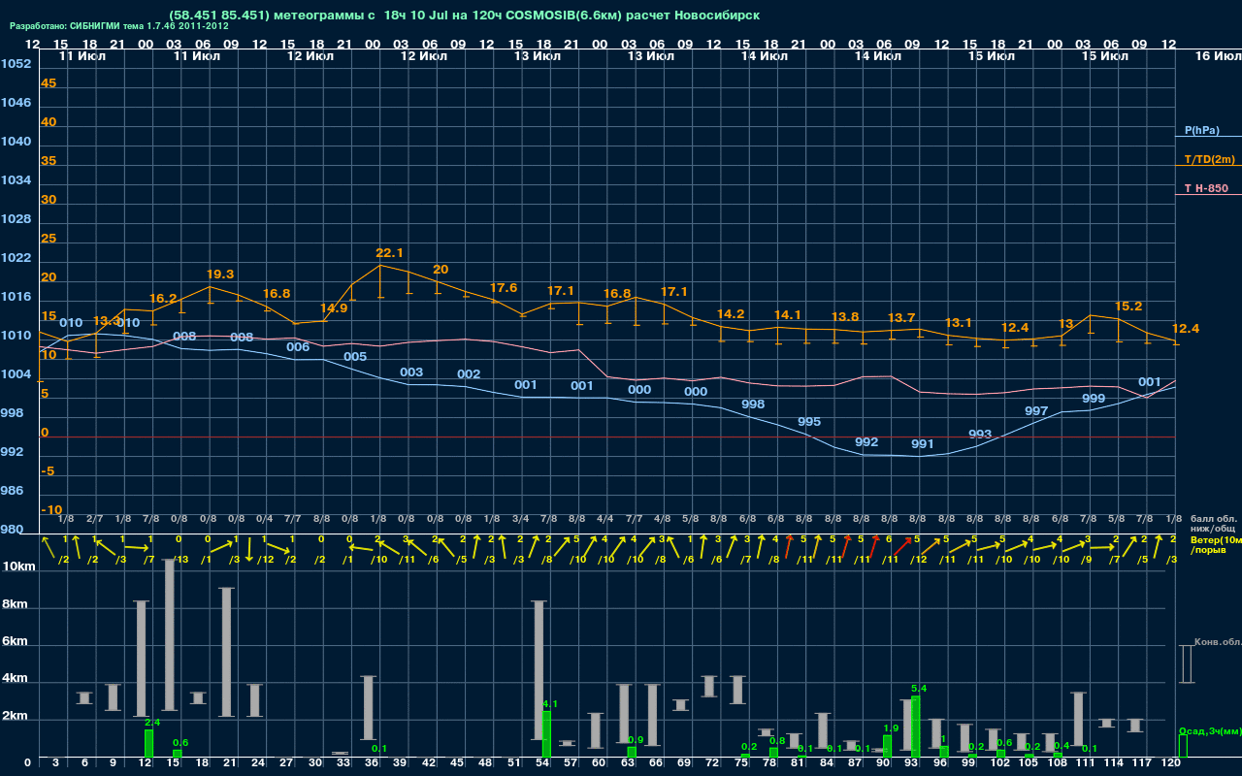Click the green precipitation bar under 4.1
This screenshot has height=776, width=1242.
(546, 734)
